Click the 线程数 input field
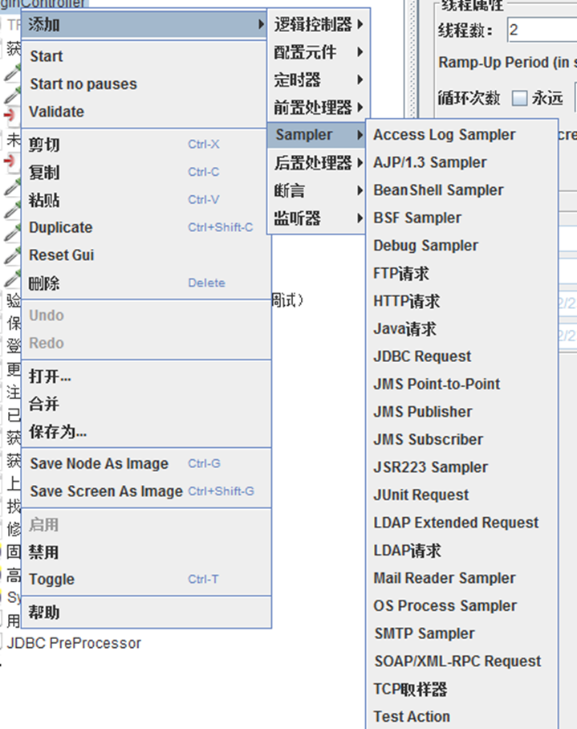This screenshot has height=729, width=577. point(542,31)
